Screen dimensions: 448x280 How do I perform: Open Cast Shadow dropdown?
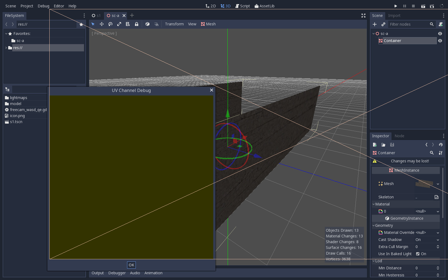(x=438, y=240)
